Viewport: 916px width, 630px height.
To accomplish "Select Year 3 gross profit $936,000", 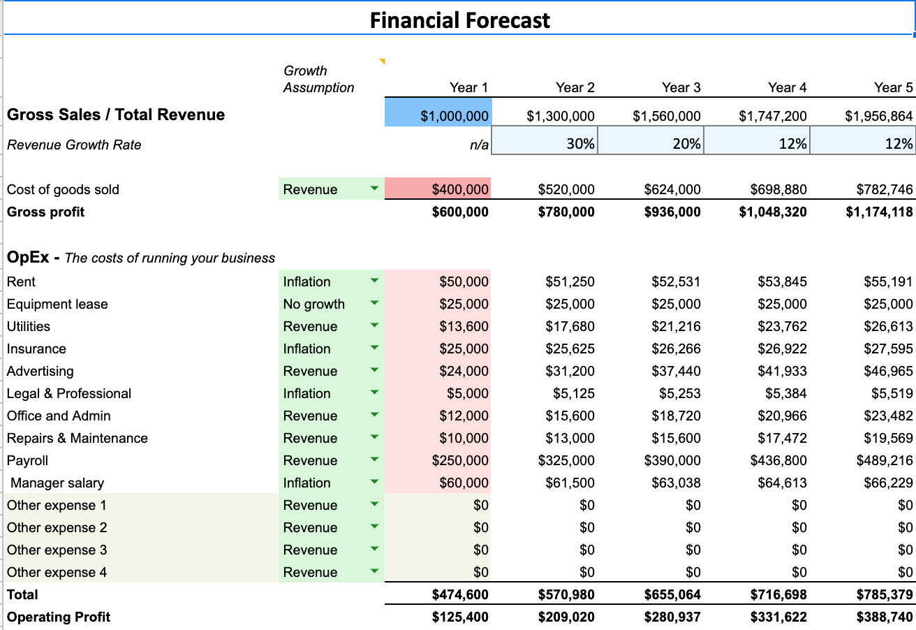I will click(672, 212).
